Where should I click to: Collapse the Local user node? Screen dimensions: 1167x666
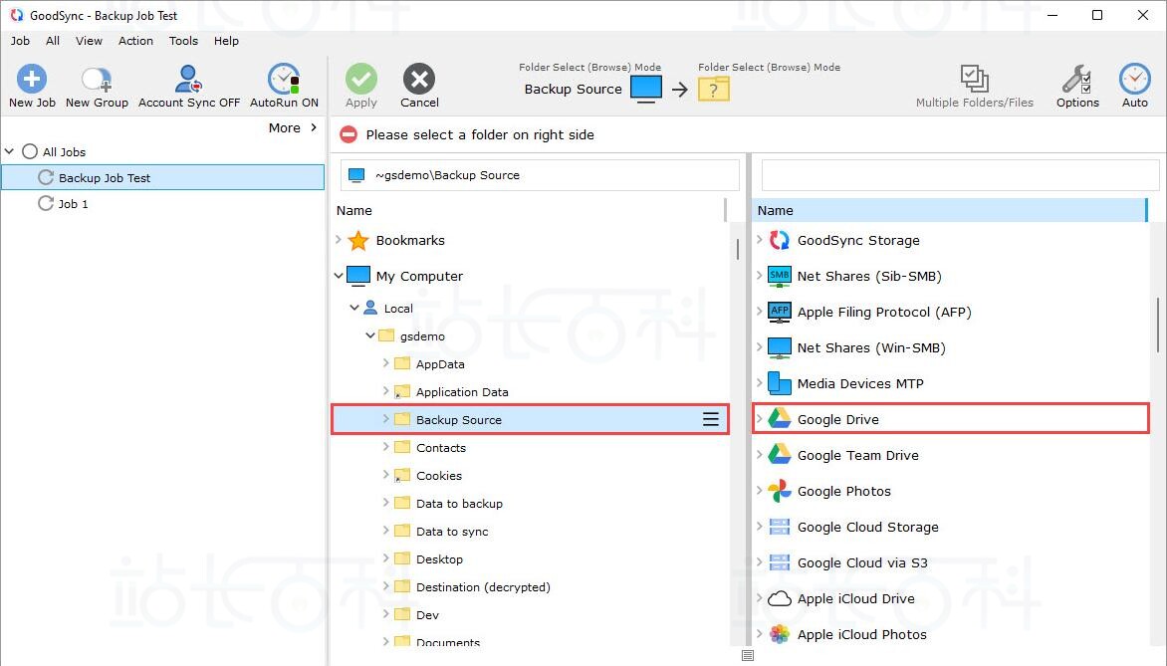(x=354, y=308)
